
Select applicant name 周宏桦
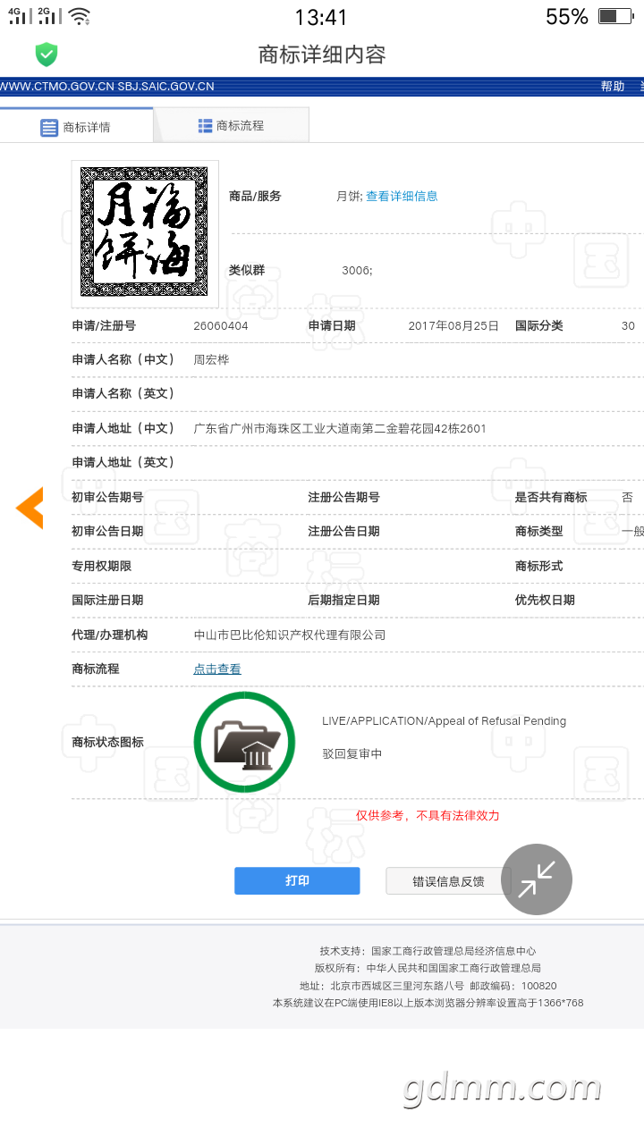[212, 359]
